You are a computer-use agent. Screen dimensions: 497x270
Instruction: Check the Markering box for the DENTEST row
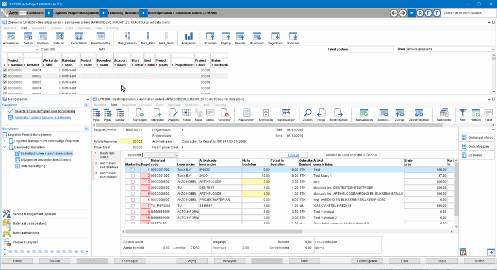pos(133,187)
